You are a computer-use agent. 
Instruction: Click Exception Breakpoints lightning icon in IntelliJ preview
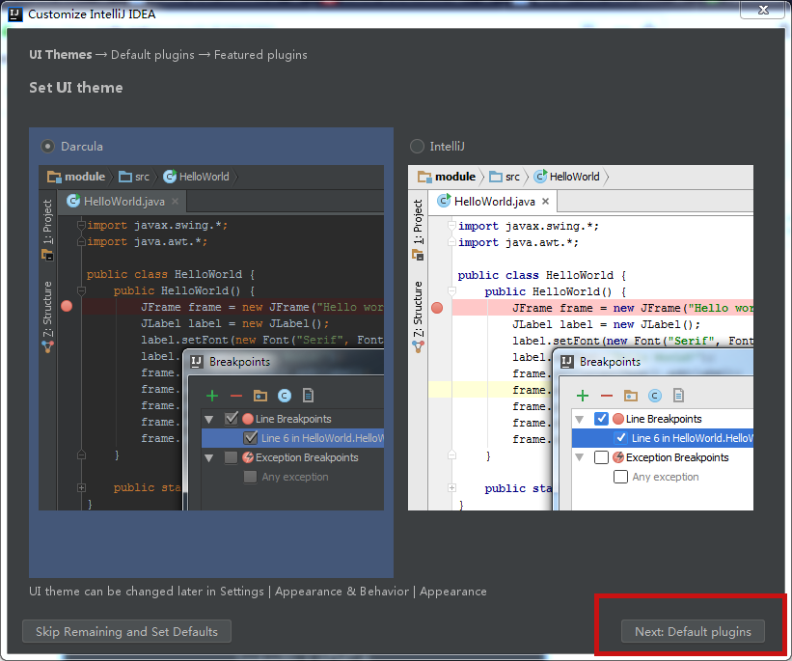(618, 457)
